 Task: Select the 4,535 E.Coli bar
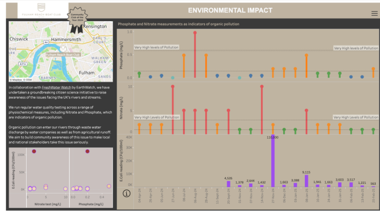[x=228, y=184]
